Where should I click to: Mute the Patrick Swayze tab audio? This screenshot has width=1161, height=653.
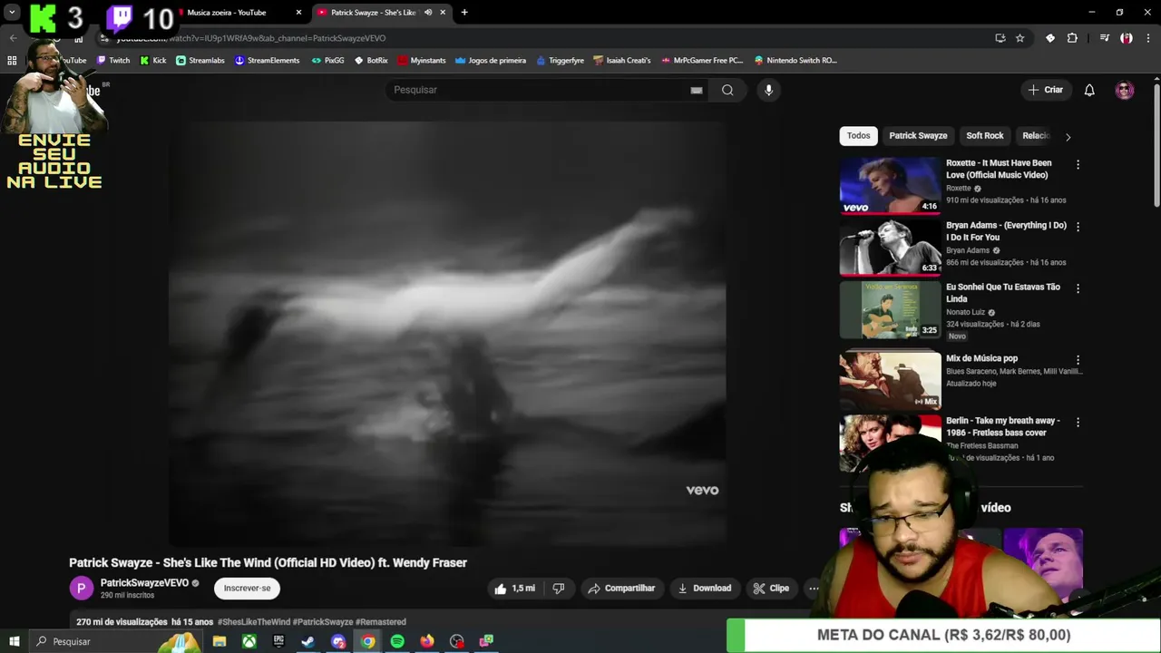tap(428, 13)
